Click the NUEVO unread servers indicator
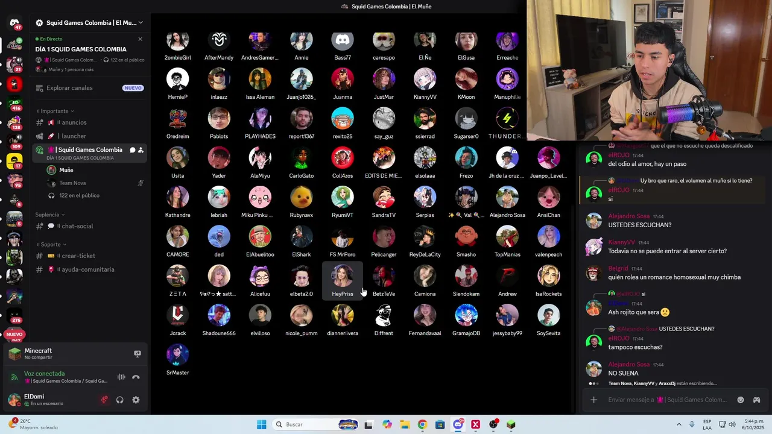The height and width of the screenshot is (434, 772). point(14,334)
